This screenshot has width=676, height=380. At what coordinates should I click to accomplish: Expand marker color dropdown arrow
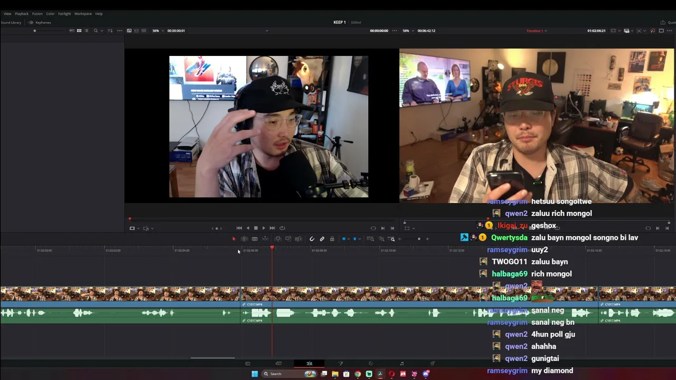pos(360,239)
